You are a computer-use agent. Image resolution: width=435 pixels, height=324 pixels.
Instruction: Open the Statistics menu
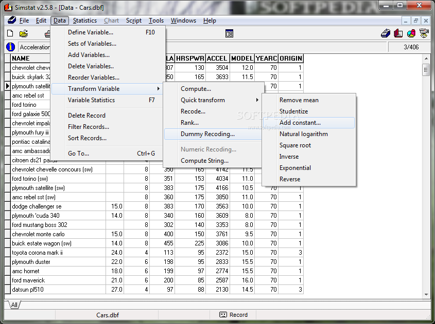(x=84, y=21)
